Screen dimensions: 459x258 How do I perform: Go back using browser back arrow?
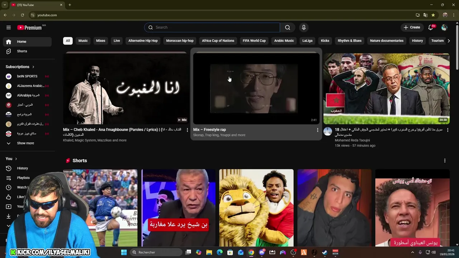pyautogui.click(x=5, y=15)
